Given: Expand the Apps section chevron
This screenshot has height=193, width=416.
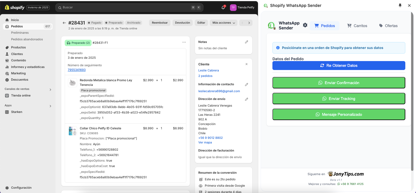Looking at the screenshot, I should pos(50,106).
